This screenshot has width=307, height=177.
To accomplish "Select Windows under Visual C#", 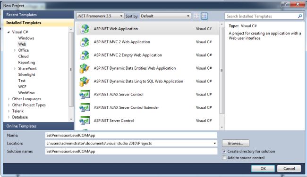I will (x=26, y=38).
